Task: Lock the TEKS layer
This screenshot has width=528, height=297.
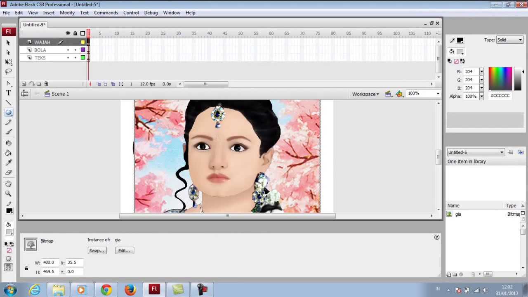Action: (x=75, y=58)
